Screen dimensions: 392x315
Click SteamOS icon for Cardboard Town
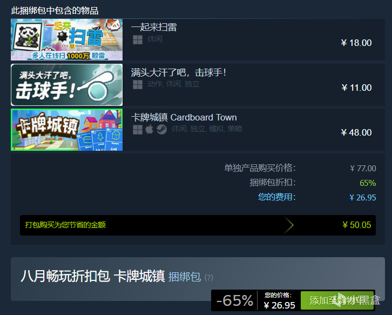tap(161, 130)
